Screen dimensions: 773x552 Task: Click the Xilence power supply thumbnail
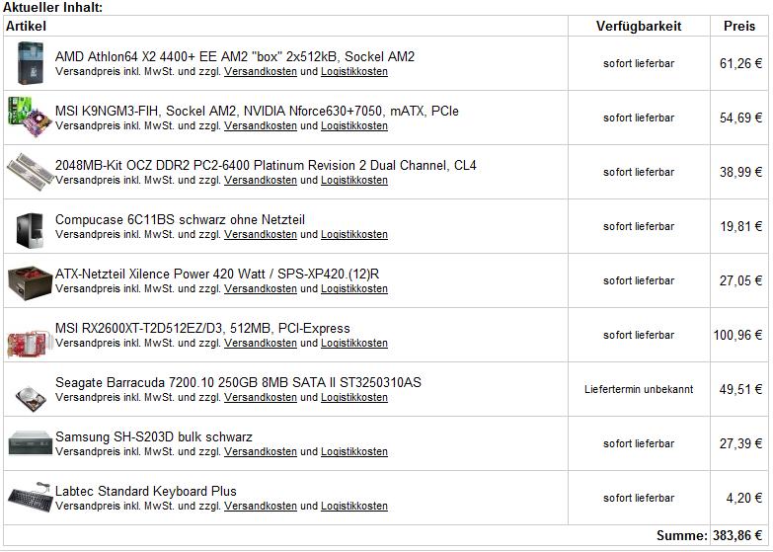pos(30,282)
